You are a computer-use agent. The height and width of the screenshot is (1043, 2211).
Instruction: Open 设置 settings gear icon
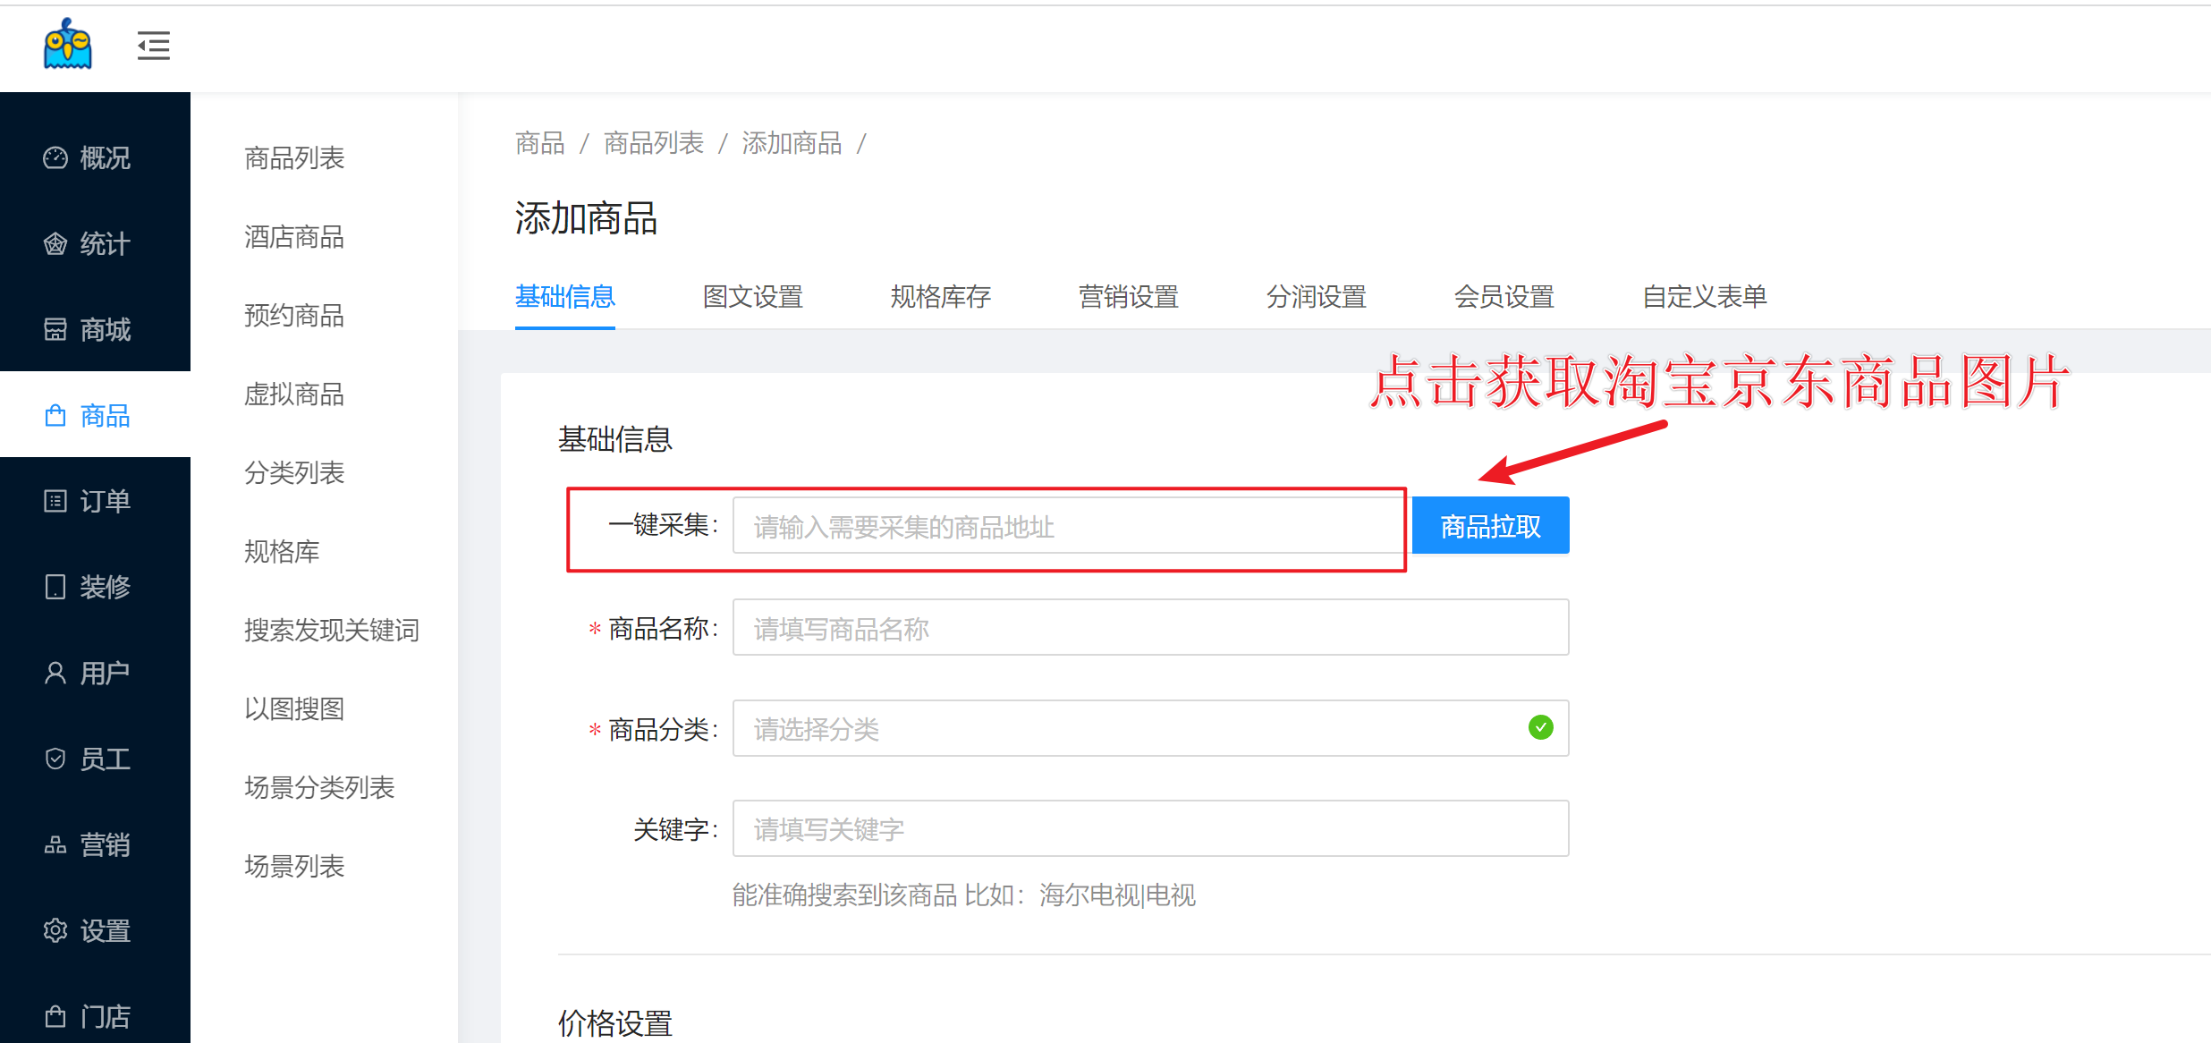pyautogui.click(x=55, y=930)
